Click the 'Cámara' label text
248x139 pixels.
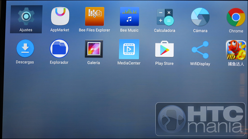coord(200,31)
